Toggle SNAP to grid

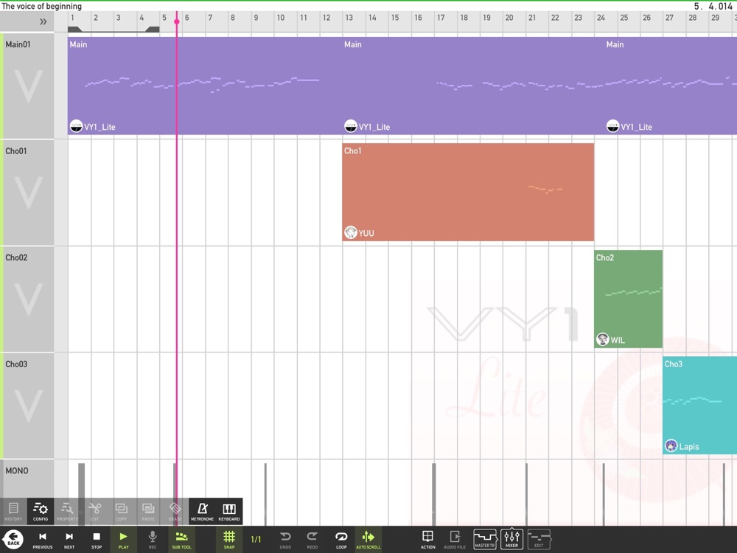coord(229,540)
